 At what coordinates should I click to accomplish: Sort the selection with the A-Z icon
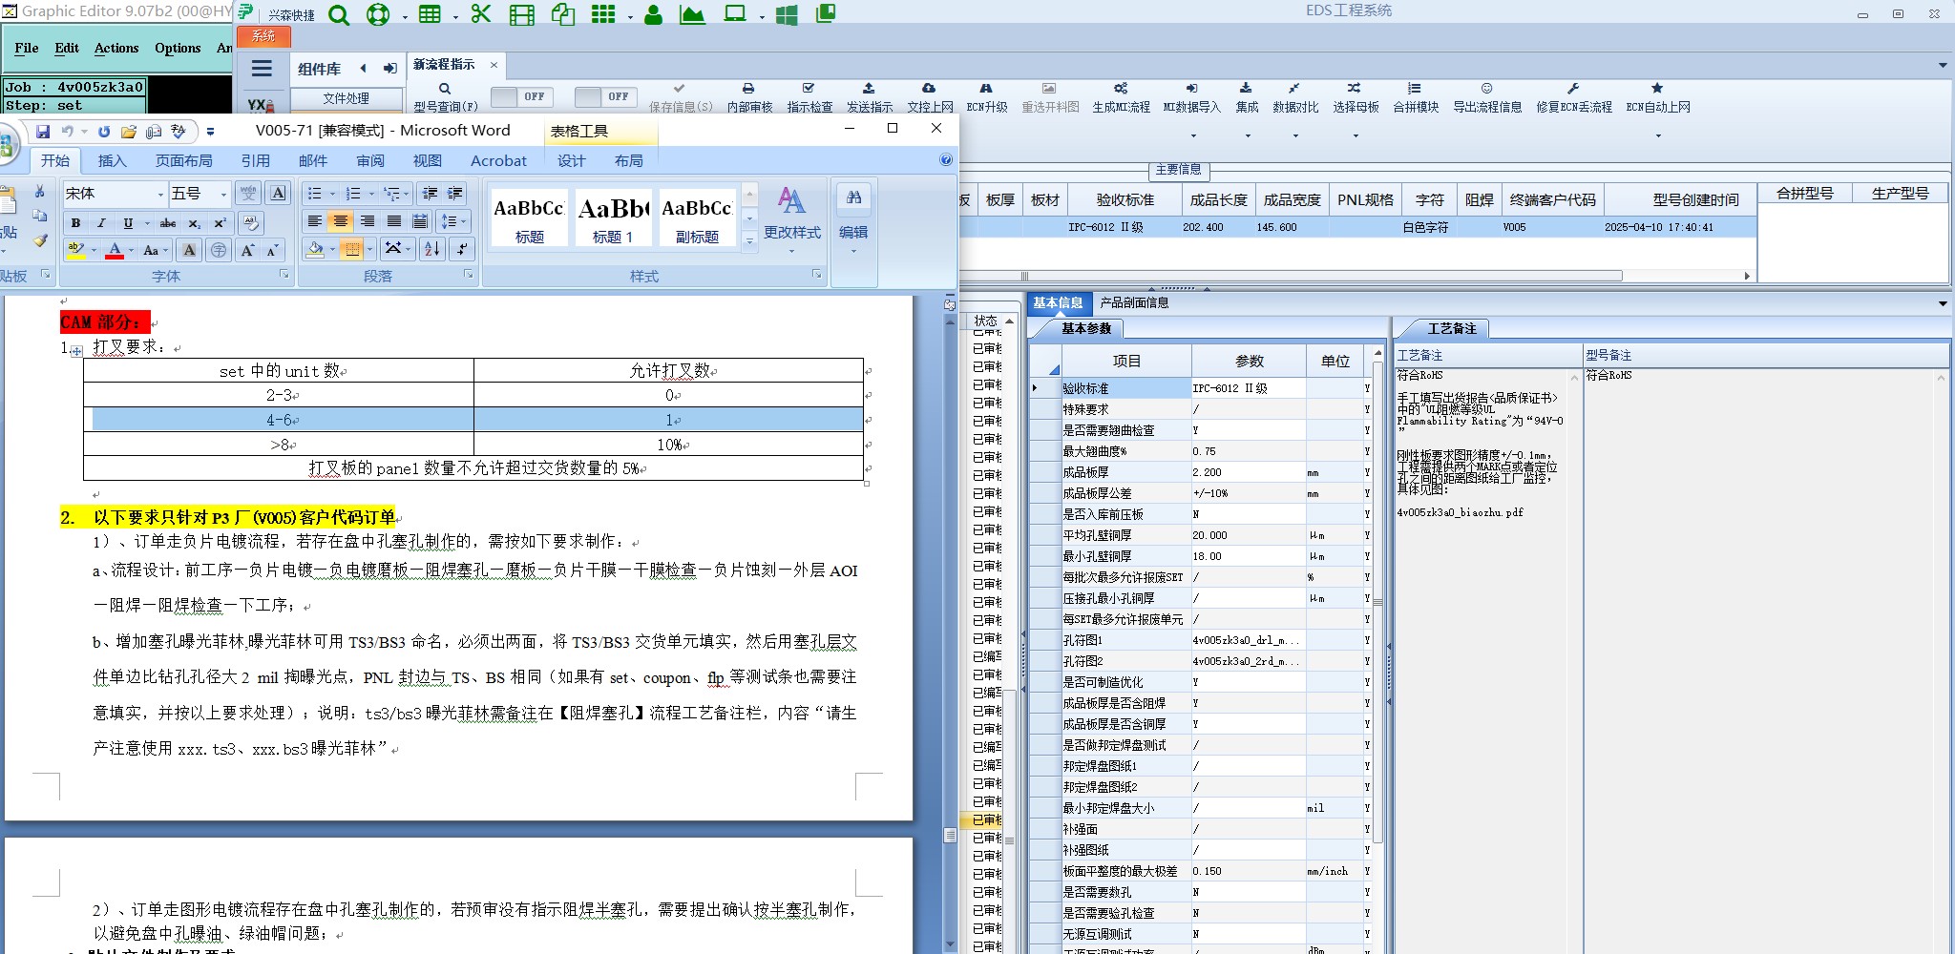pyautogui.click(x=431, y=249)
